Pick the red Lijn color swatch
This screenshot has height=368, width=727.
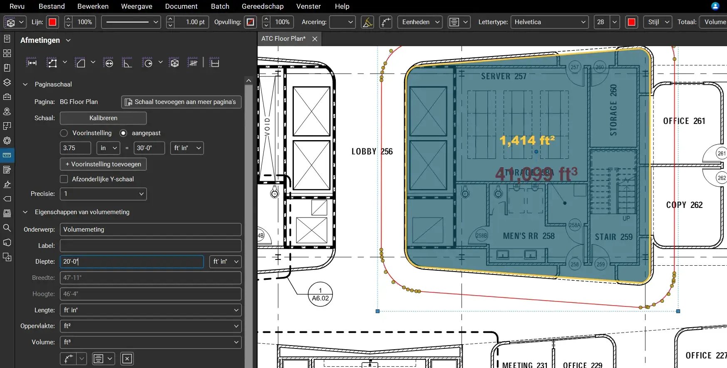[x=52, y=22]
